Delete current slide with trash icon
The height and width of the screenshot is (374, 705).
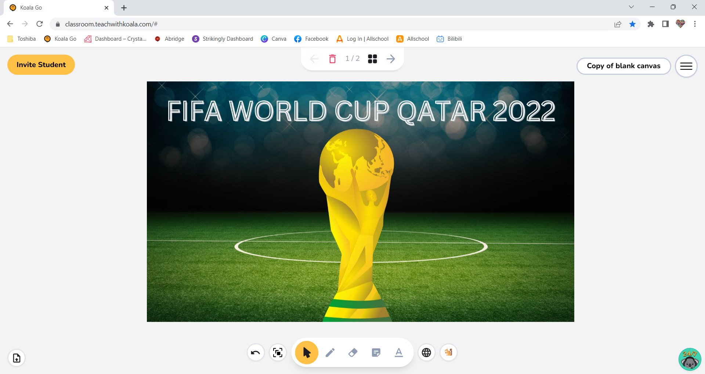point(332,59)
